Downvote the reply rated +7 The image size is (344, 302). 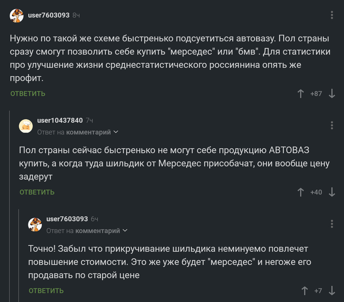[x=332, y=291]
